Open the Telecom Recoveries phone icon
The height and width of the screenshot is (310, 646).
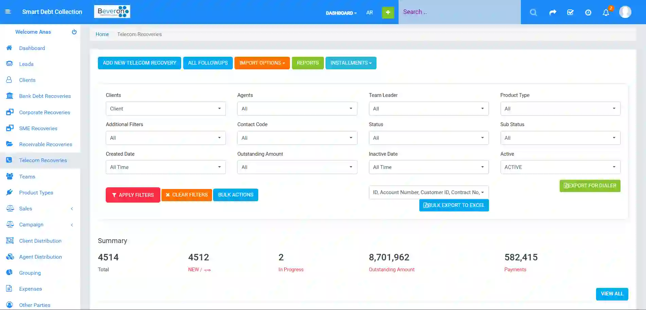coord(9,160)
